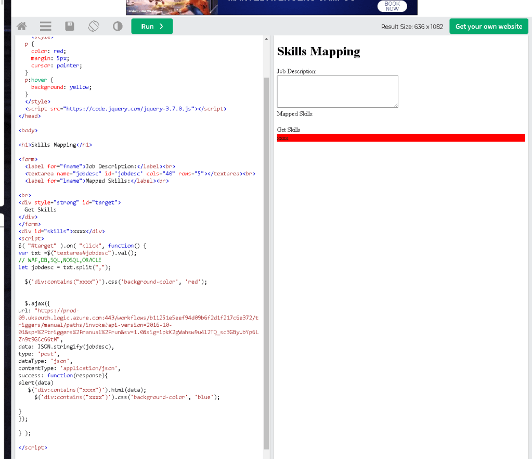Click the jquery-3.7.0.js script src line

pos(125,109)
